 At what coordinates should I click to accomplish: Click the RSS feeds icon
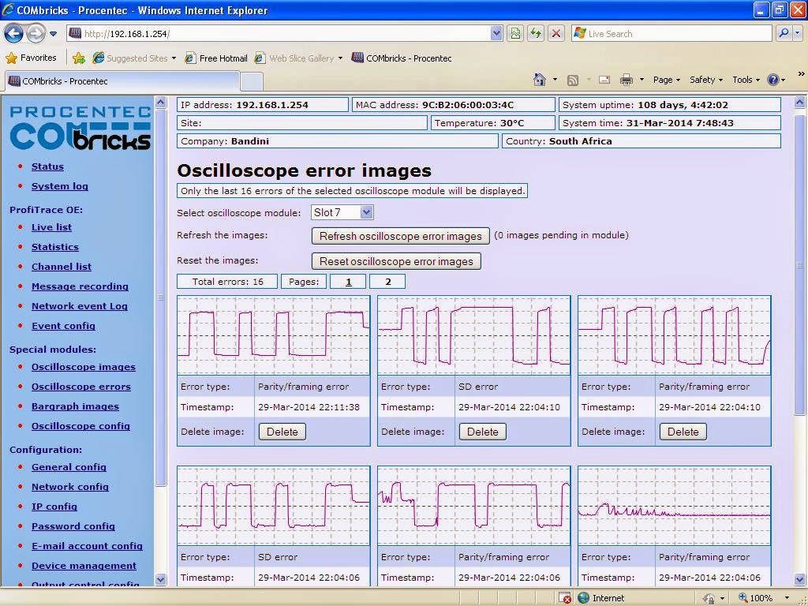tap(573, 80)
